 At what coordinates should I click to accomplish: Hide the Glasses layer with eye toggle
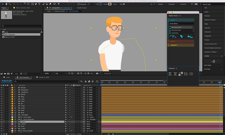click(1, 87)
